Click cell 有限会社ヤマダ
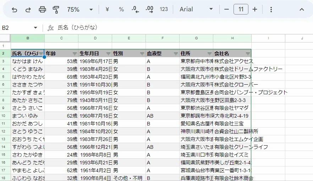Screen dimensions: 313x181 [232, 108]
